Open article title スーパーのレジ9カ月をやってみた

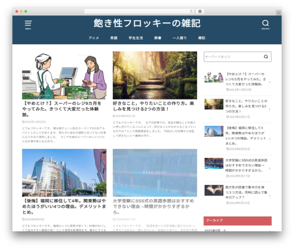coord(62,109)
